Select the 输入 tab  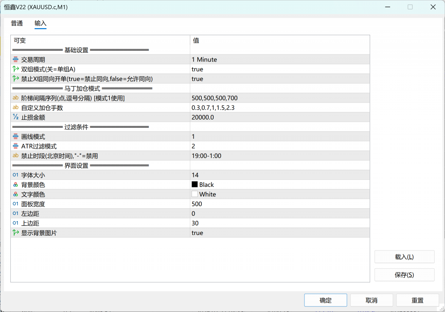click(x=40, y=23)
